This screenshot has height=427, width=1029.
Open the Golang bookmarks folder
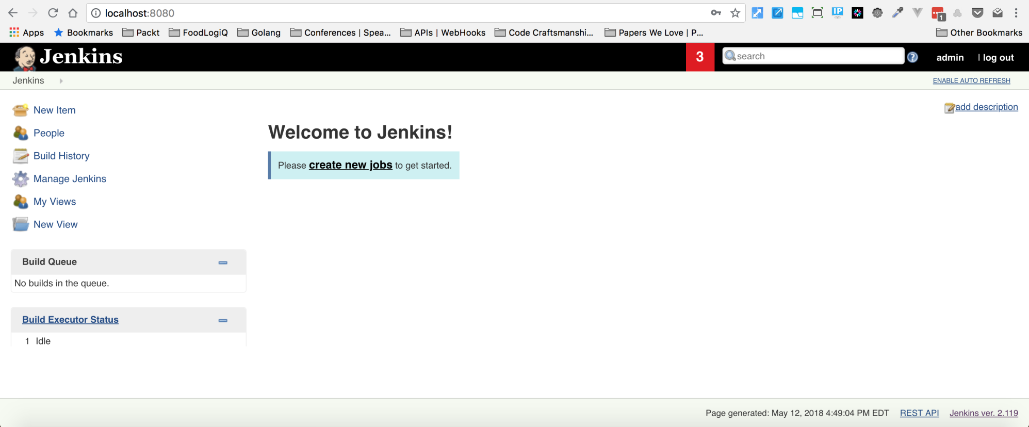pos(259,32)
